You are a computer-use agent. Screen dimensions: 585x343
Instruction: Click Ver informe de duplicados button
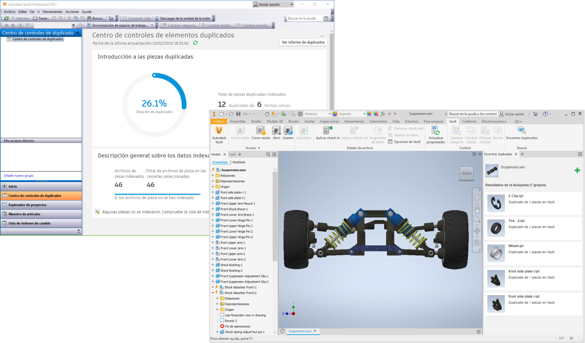point(303,42)
